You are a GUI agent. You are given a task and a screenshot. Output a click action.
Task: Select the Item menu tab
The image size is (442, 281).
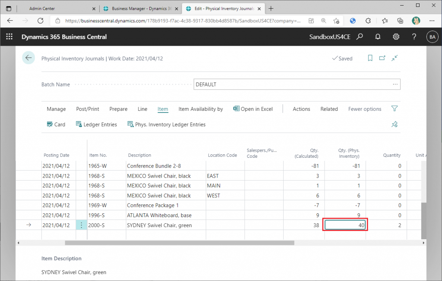(163, 109)
